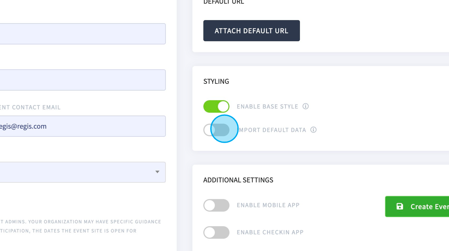
Task: Click the info icon beside Enable Base Style
Action: [305, 106]
